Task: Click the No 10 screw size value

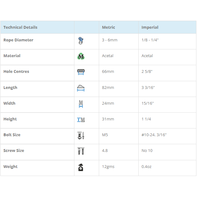Action: click(147, 151)
